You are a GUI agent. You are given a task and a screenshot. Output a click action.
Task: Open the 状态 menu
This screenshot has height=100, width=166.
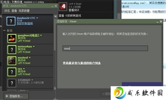(7, 11)
